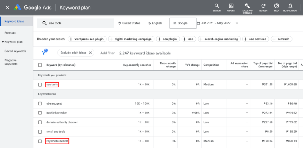This screenshot has width=303, height=148.
Task: Click the 'keyword research' keyword text
Action: point(57,141)
